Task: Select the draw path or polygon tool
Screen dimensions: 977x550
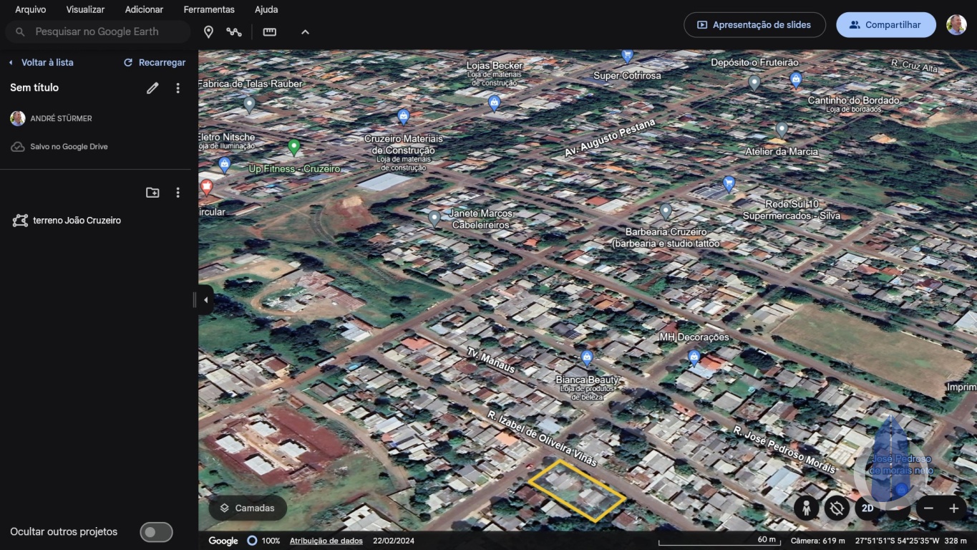Action: (234, 32)
